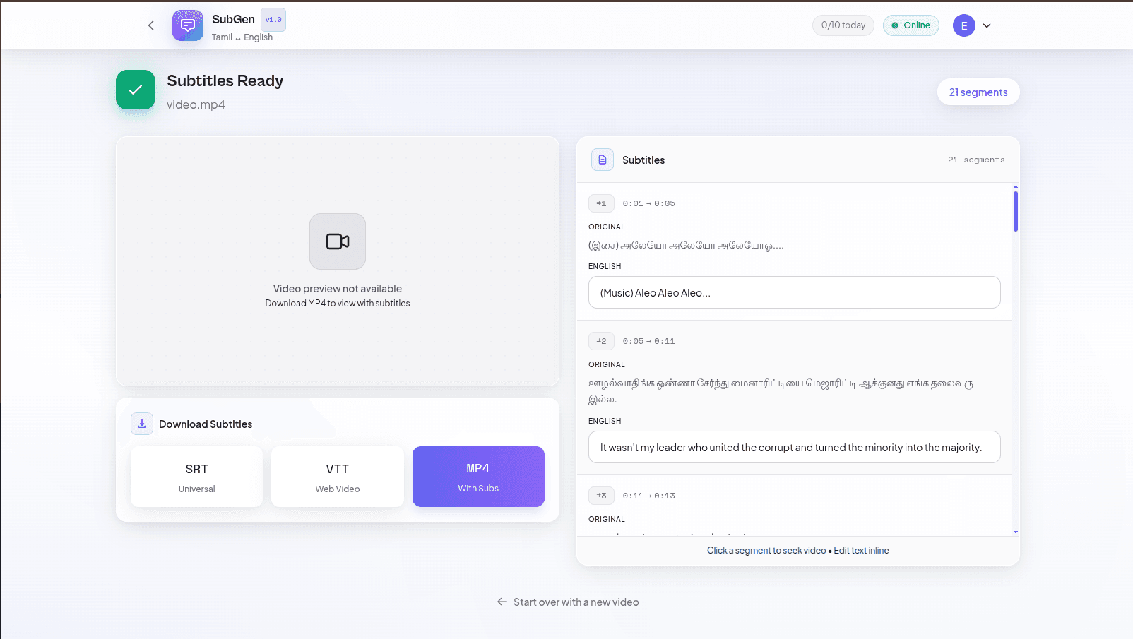Screen dimensions: 1133x639
Task: Go back using the left chevron arrow
Action: [x=150, y=25]
